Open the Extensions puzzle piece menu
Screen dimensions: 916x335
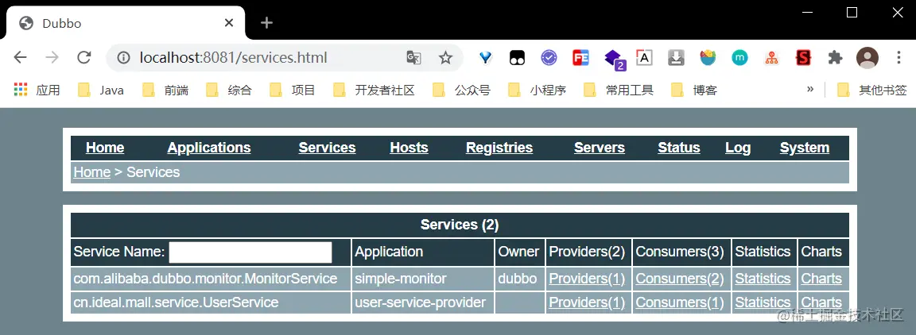[836, 57]
